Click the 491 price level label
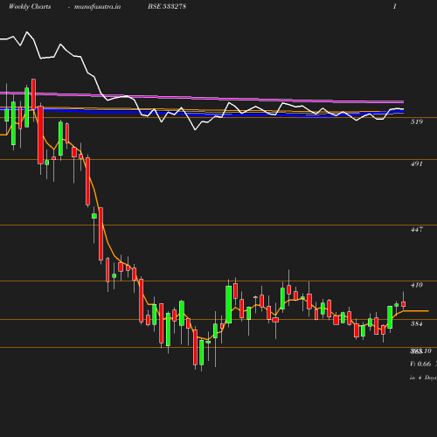The width and height of the screenshot is (437, 437). click(417, 164)
